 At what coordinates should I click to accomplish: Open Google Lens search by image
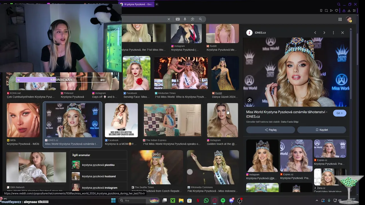[x=192, y=19]
